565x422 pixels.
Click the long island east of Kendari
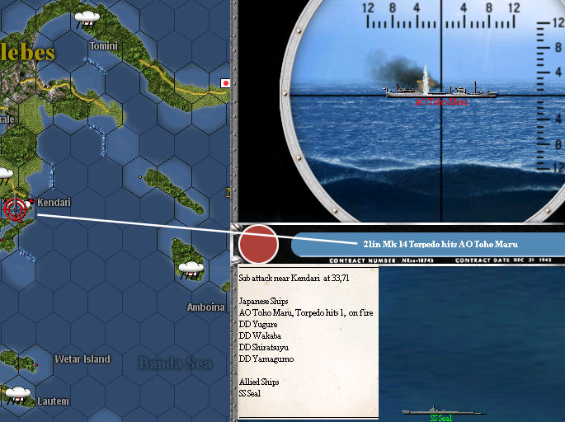pyautogui.click(x=174, y=191)
